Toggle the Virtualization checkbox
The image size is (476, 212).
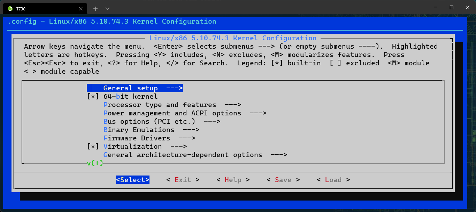click(93, 147)
